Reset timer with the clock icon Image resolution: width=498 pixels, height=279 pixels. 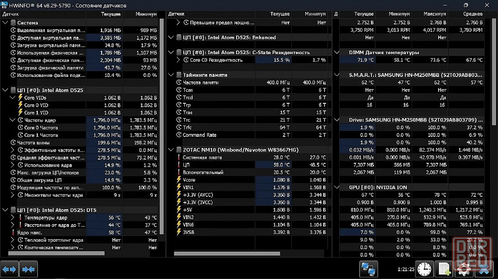pyautogui.click(x=424, y=269)
